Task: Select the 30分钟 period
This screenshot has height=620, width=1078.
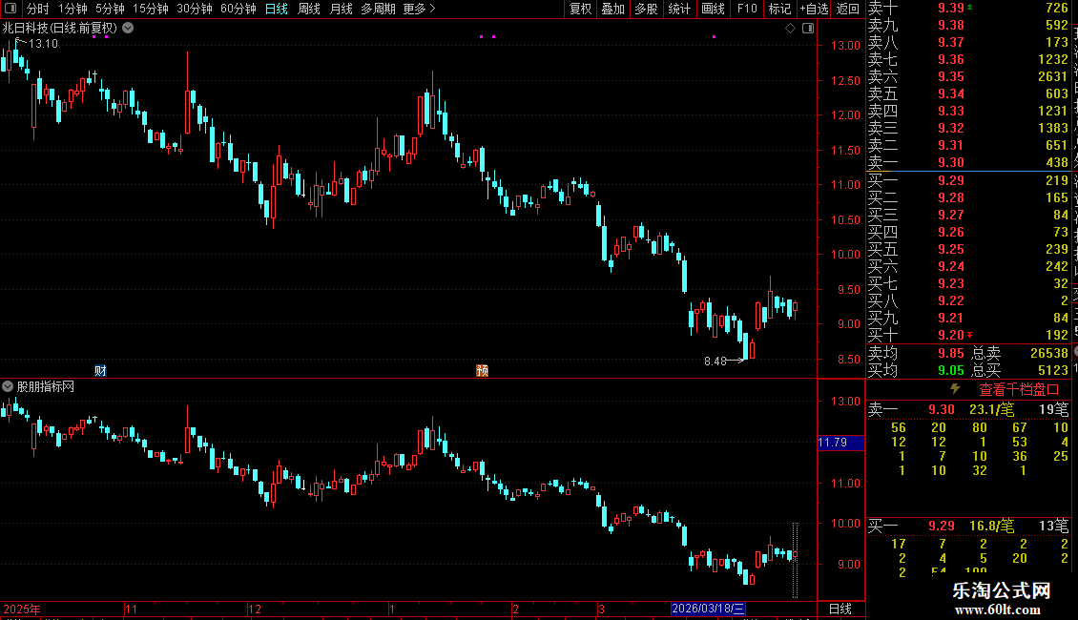Action: 194,9
